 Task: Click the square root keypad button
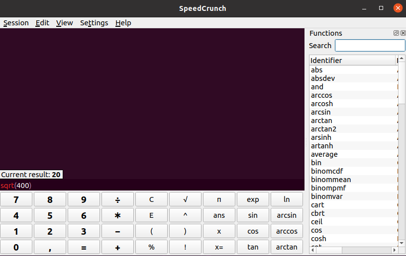[185, 199]
